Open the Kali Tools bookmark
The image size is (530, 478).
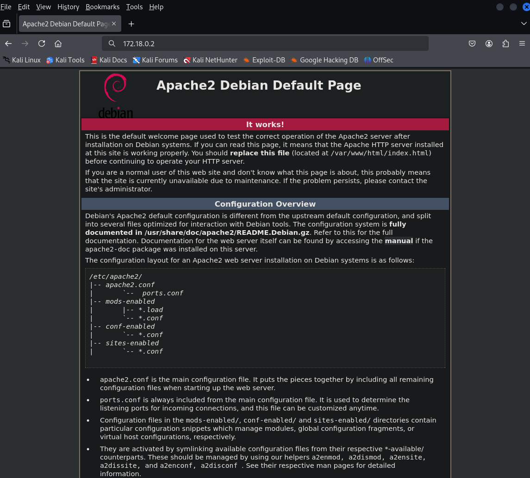pyautogui.click(x=66, y=60)
